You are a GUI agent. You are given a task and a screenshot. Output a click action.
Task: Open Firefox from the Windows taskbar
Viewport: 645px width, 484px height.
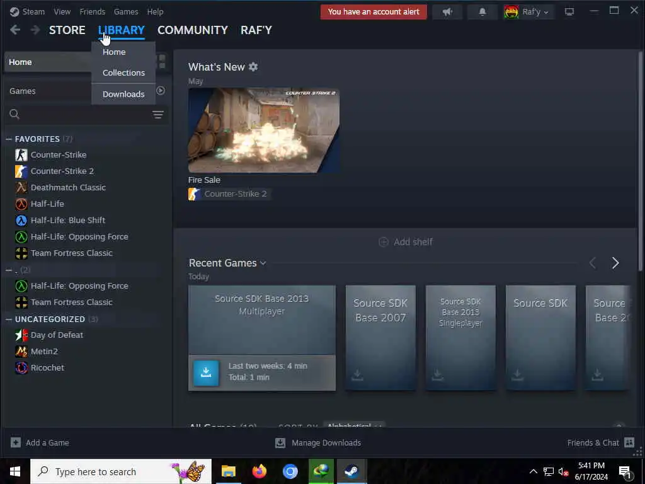pyautogui.click(x=259, y=471)
